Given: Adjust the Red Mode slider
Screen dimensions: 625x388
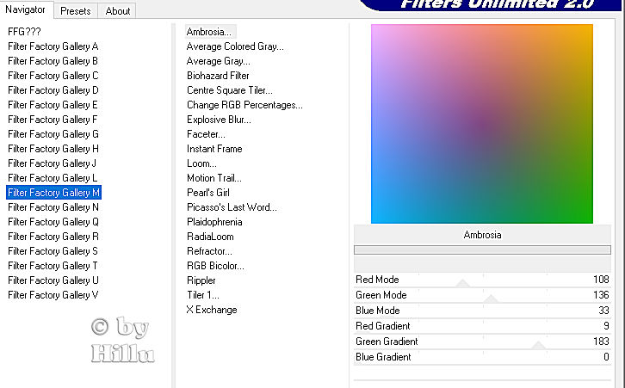Looking at the screenshot, I should [482, 280].
